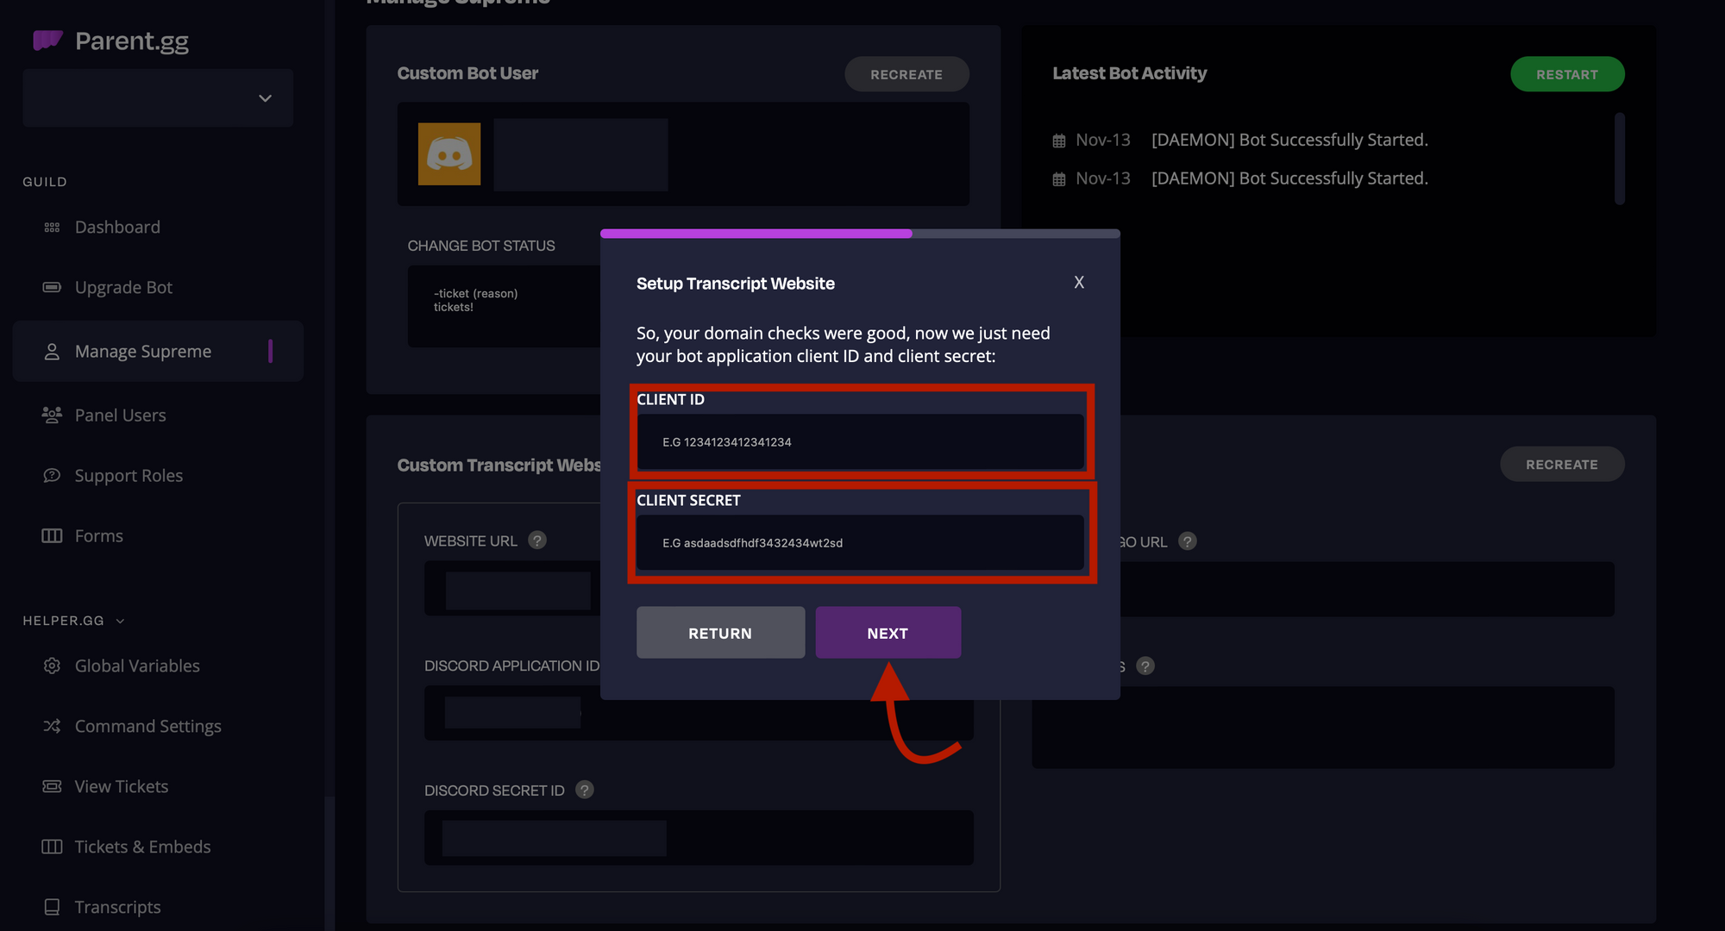Click the DISCORD SECRET ID help icon
This screenshot has height=931, width=1725.
(585, 790)
